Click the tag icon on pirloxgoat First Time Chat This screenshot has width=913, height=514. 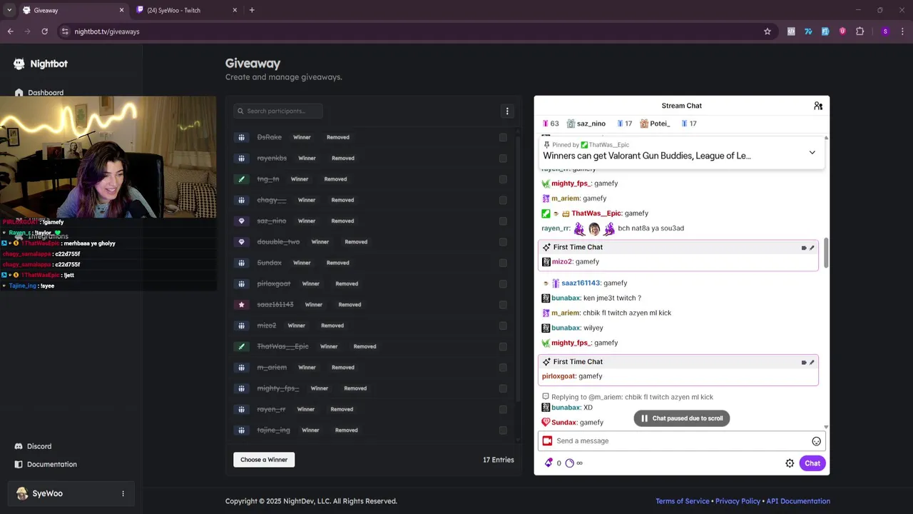point(804,363)
